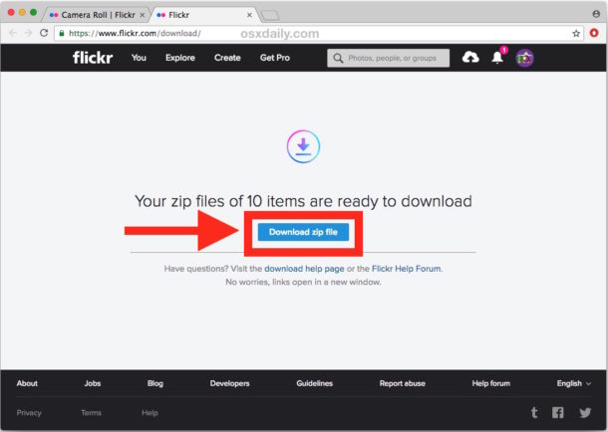This screenshot has width=608, height=432.
Task: Close the Flickr tab
Action: tap(249, 15)
